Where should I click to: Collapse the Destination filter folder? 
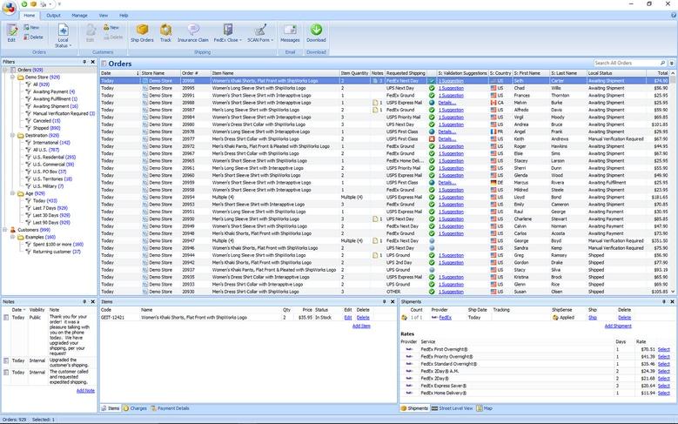click(12, 135)
